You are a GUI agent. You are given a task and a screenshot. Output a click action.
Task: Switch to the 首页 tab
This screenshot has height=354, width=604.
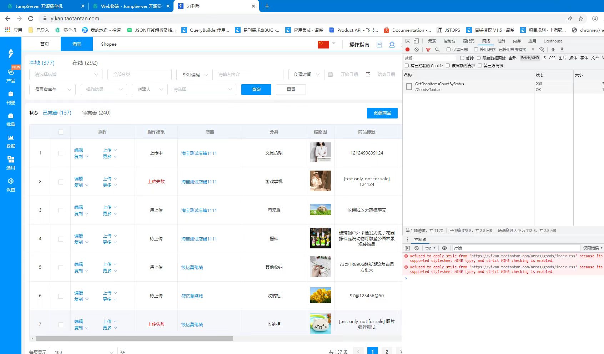(x=45, y=44)
